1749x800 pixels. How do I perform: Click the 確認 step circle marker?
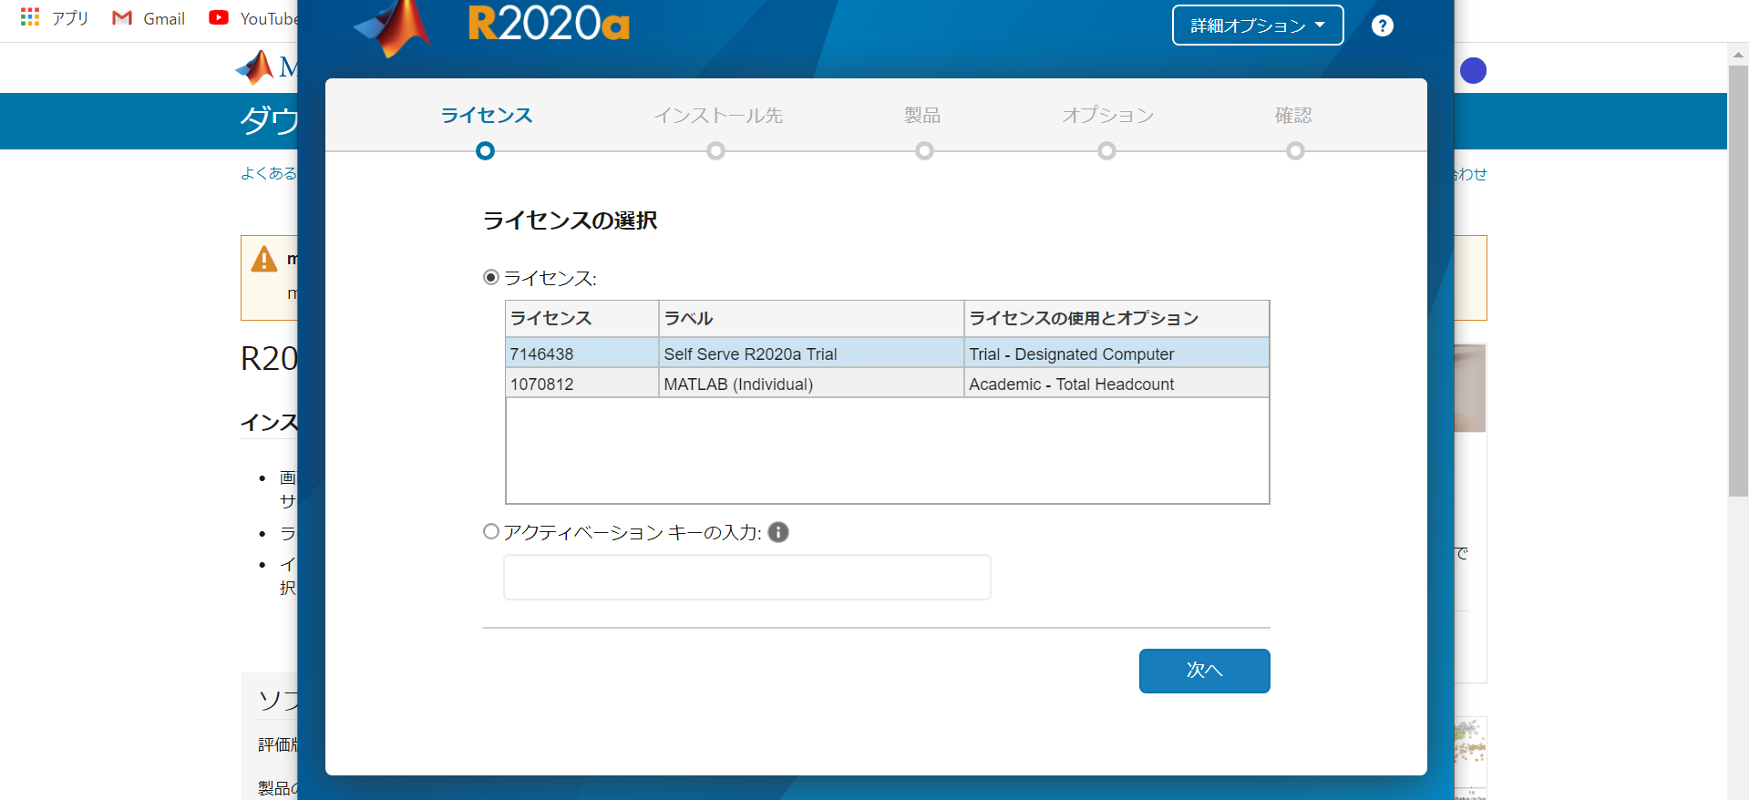(1296, 150)
